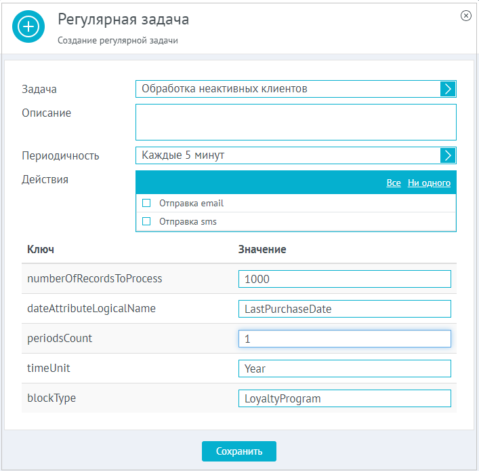Click into the periodsCount value field

click(x=345, y=339)
